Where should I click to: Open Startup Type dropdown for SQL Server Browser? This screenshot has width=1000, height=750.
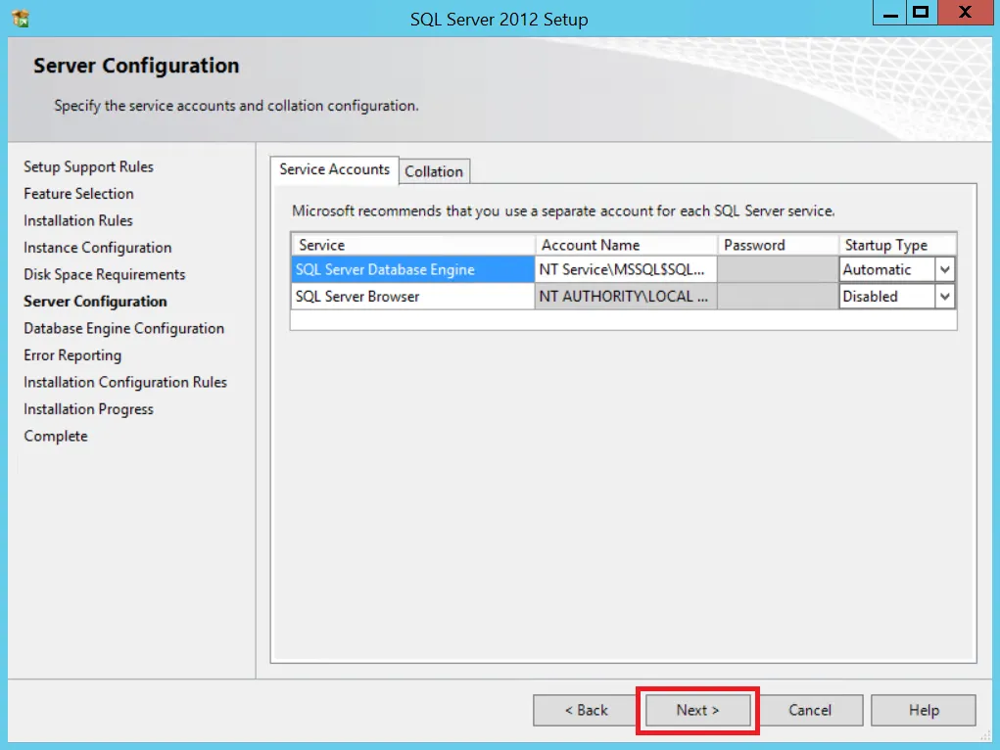[944, 297]
